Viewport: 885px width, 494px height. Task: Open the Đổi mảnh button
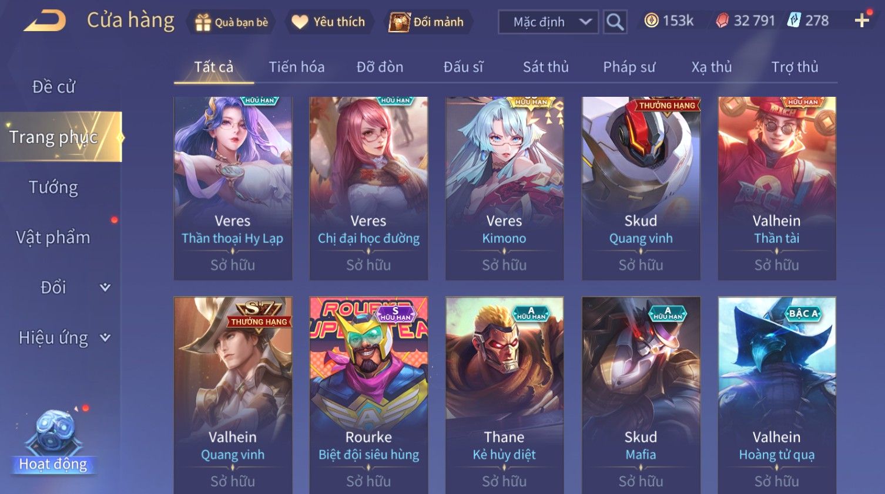point(427,22)
